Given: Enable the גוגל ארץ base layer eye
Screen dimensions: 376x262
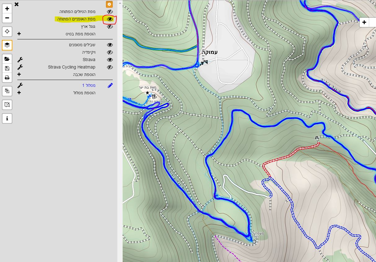Looking at the screenshot, I should point(110,27).
